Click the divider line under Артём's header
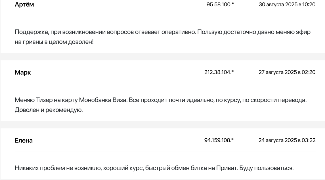The height and width of the screenshot is (180, 325). (165, 15)
